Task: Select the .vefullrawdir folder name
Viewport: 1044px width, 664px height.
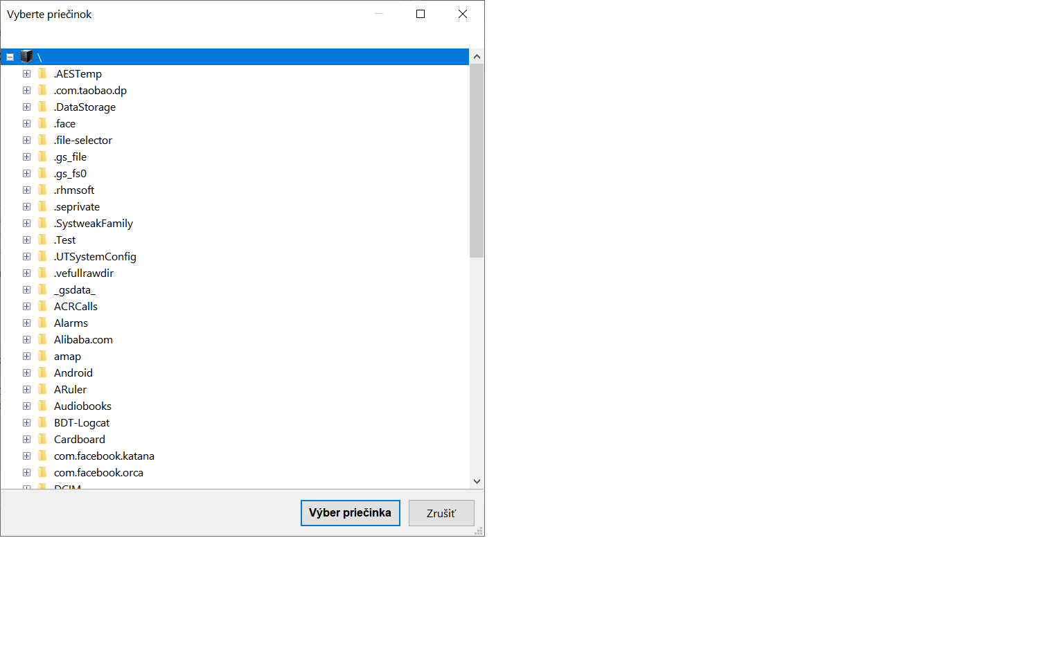Action: click(x=83, y=273)
